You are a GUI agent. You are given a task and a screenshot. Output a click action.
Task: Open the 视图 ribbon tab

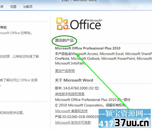(x=13, y=7)
